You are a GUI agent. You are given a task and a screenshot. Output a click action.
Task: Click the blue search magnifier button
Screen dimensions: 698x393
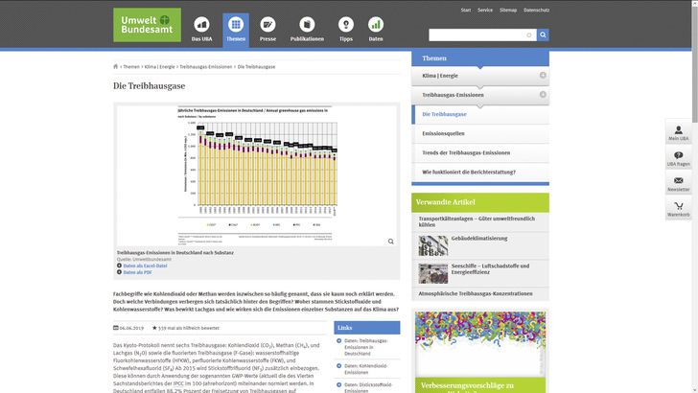pos(543,35)
